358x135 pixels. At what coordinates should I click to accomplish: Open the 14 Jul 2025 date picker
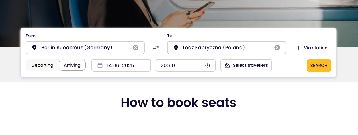click(x=121, y=66)
